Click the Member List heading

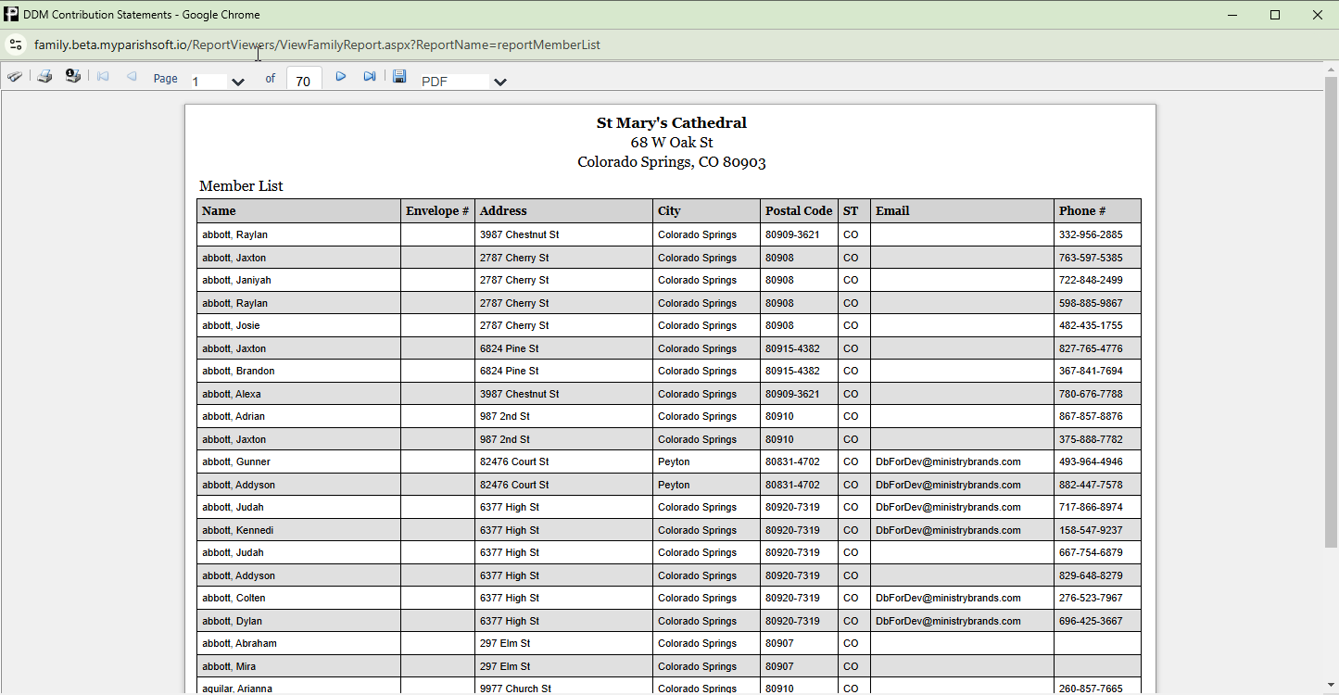coord(241,186)
